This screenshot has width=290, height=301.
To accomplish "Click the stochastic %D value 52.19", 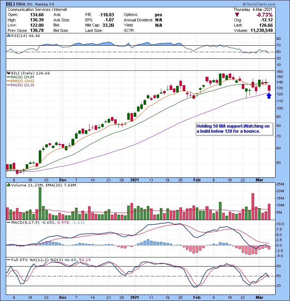I will (x=84, y=260).
